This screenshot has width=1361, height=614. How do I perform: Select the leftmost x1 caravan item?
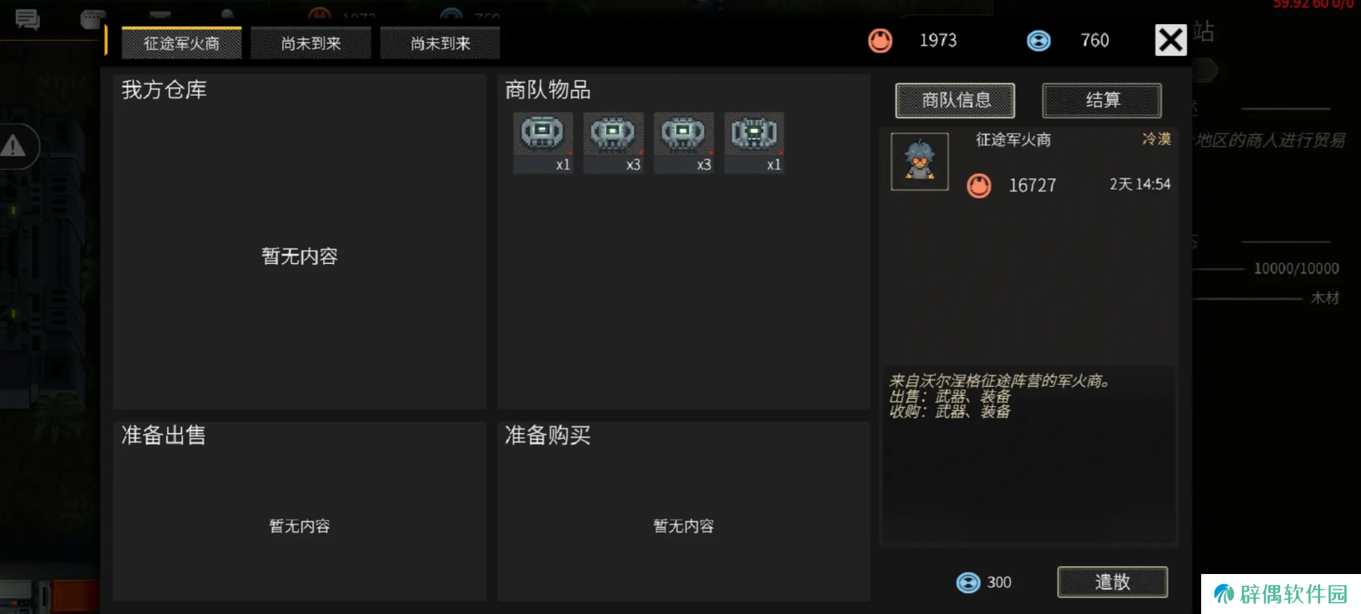point(543,143)
